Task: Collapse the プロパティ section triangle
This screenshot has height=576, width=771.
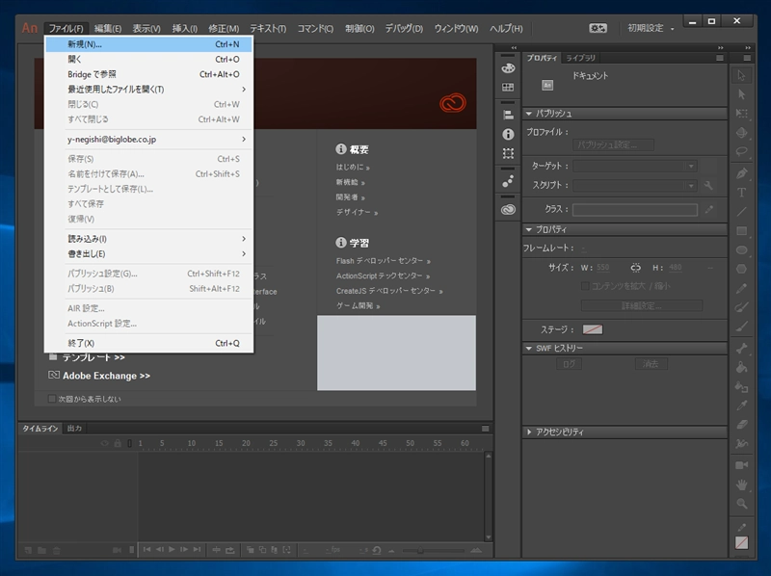Action: [529, 229]
